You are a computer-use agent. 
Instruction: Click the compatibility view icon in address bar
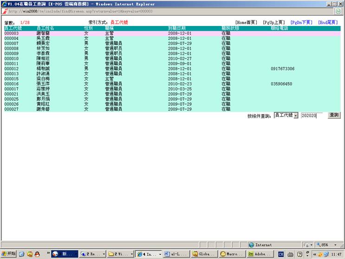[338, 11]
